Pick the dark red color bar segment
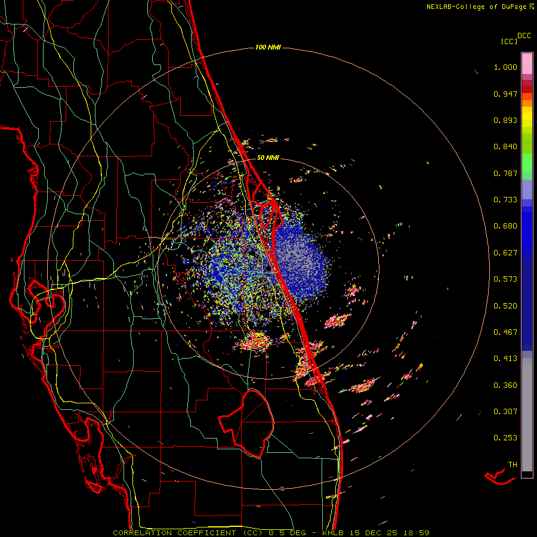 (527, 89)
